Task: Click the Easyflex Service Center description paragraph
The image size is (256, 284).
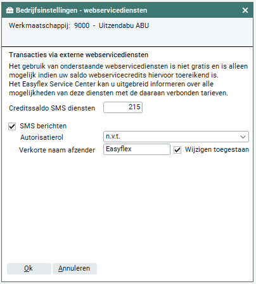Action: coord(118,88)
